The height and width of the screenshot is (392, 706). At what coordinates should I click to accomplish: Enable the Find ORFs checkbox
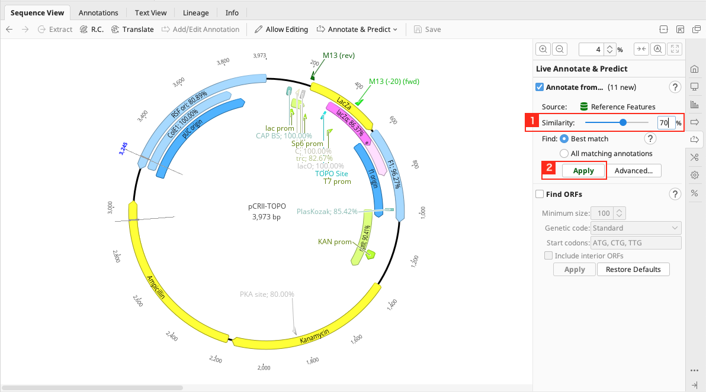540,194
